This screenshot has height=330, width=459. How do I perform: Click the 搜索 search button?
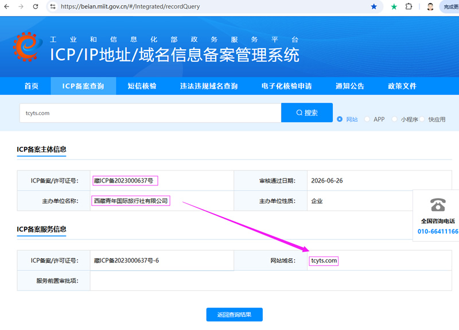pos(307,112)
